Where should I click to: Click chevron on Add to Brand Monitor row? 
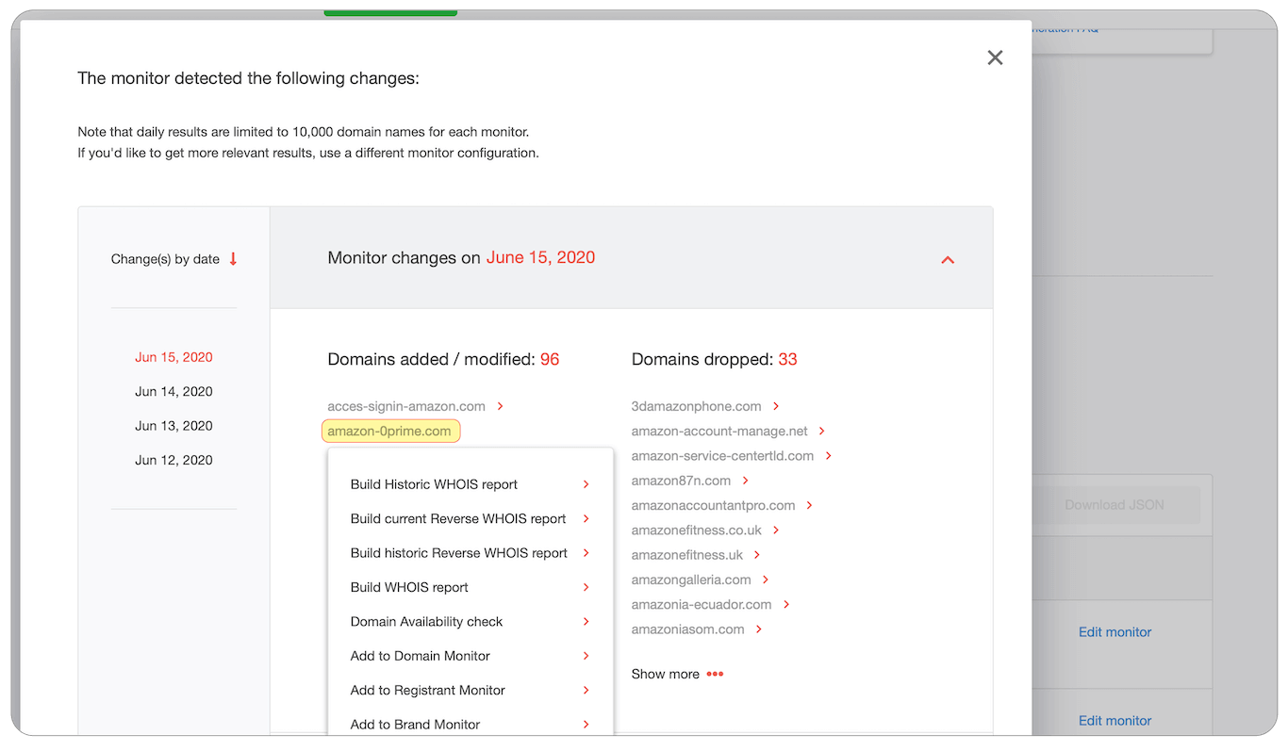[586, 725]
